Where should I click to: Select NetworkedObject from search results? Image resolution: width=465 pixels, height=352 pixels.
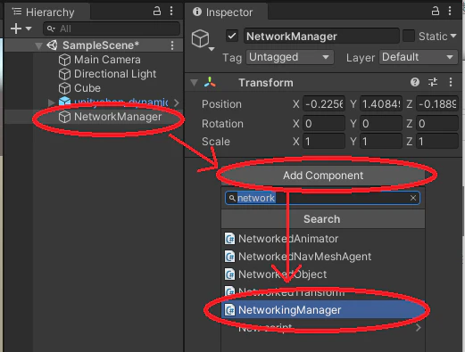[x=323, y=274]
